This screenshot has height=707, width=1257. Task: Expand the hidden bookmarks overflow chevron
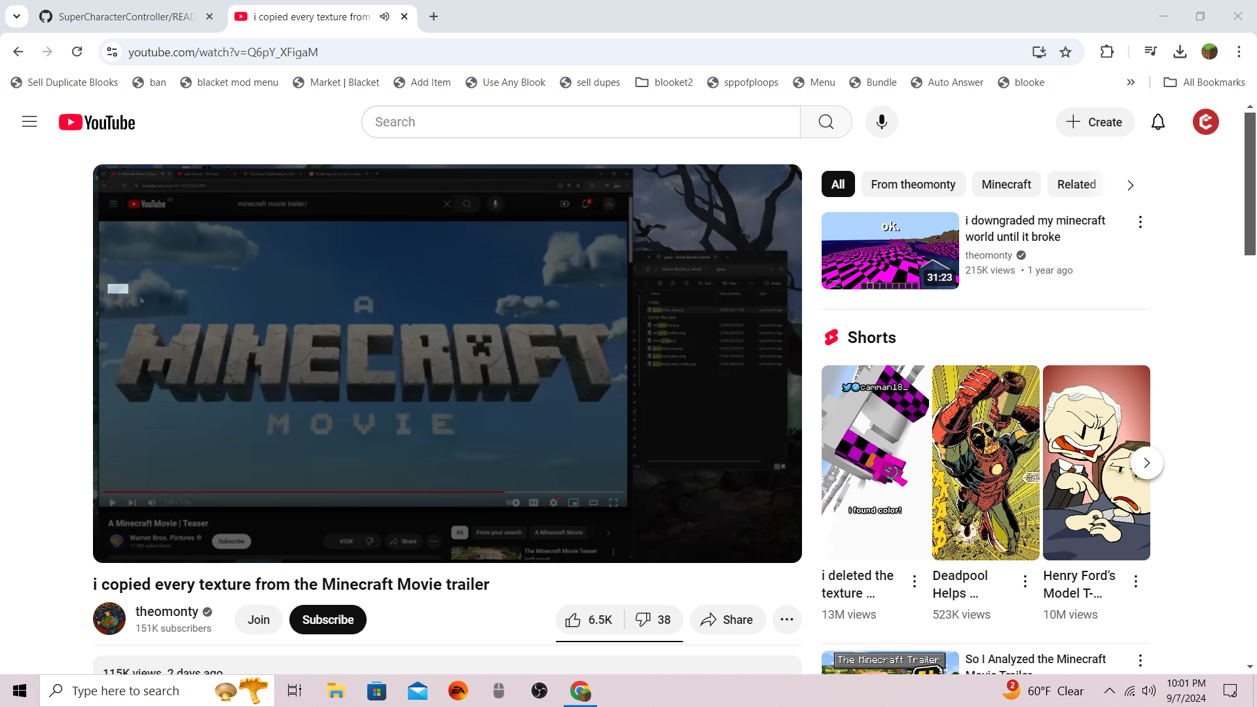click(1131, 82)
